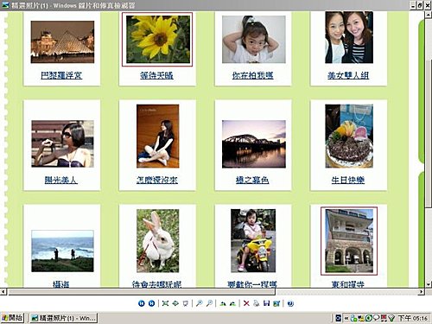Open the 等待天晴 link
This screenshot has width=432, height=324.
pos(157,75)
